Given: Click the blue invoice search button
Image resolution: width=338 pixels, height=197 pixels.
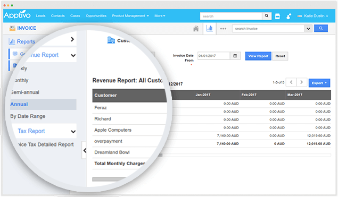Looking at the screenshot, I should tap(321, 28).
